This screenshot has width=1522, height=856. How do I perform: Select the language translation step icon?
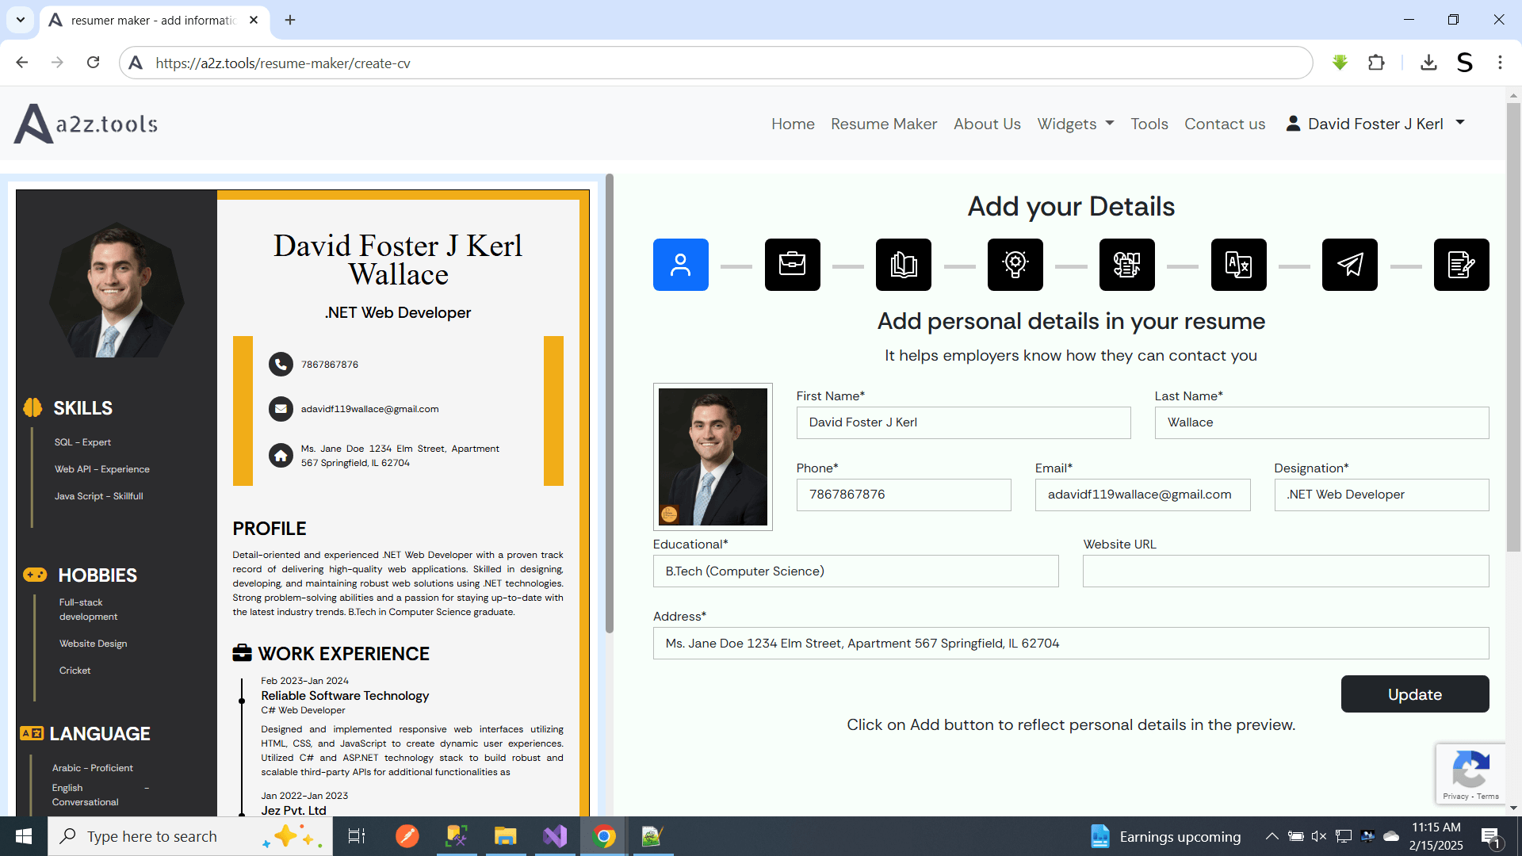click(x=1238, y=265)
